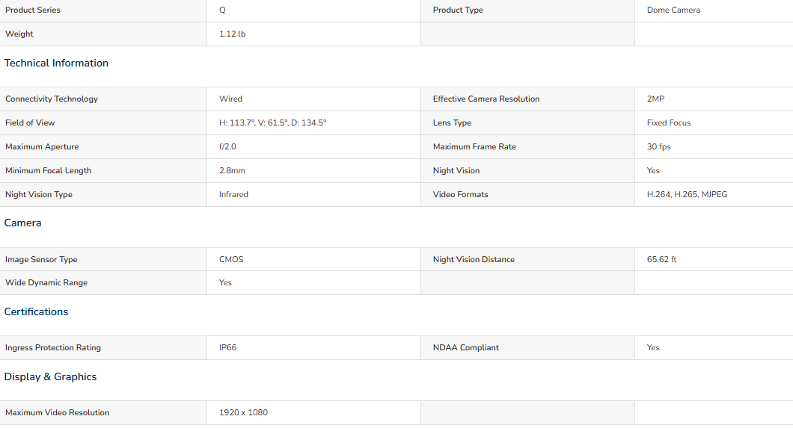Click the CMOS image sensor value
Image resolution: width=793 pixels, height=428 pixels.
[231, 259]
